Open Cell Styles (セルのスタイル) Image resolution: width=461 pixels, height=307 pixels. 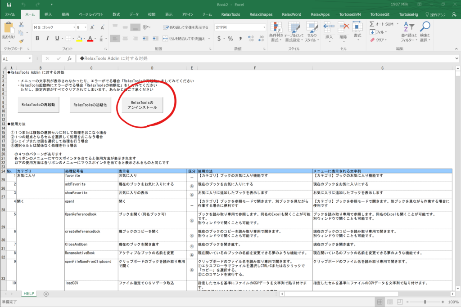point(312,32)
